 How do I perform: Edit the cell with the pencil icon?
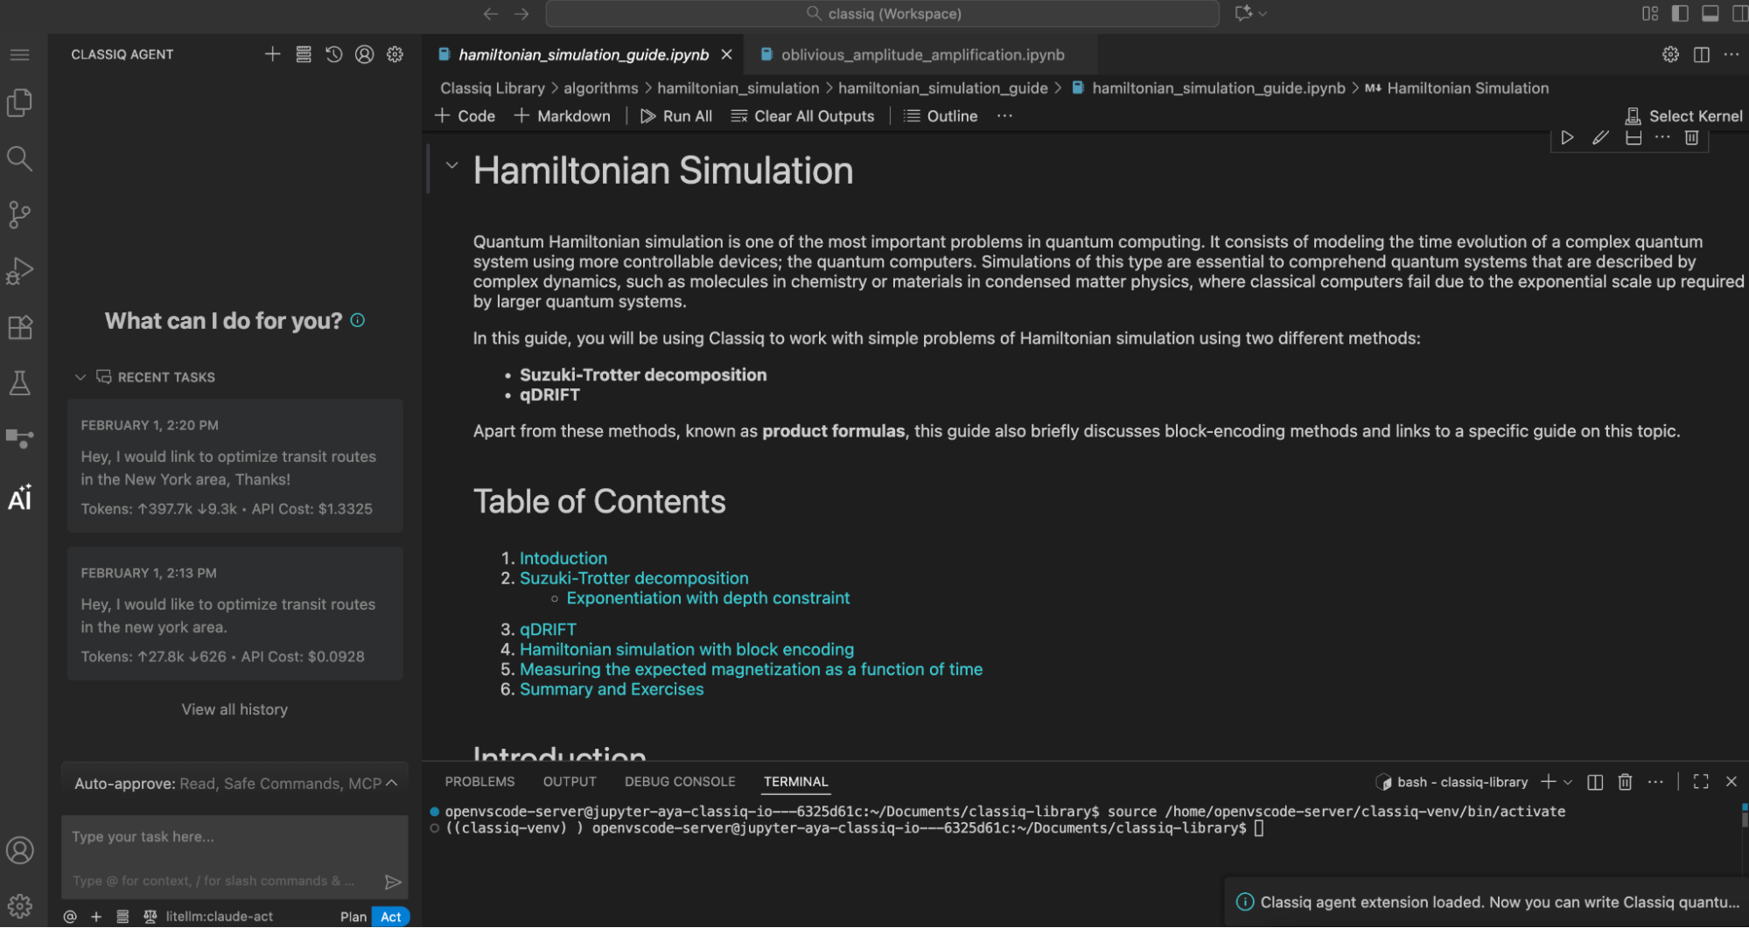pos(1600,137)
